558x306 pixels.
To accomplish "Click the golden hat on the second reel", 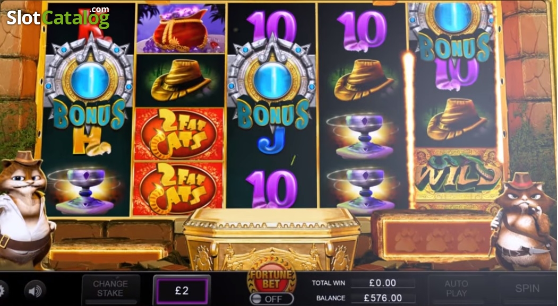I will 180,81.
